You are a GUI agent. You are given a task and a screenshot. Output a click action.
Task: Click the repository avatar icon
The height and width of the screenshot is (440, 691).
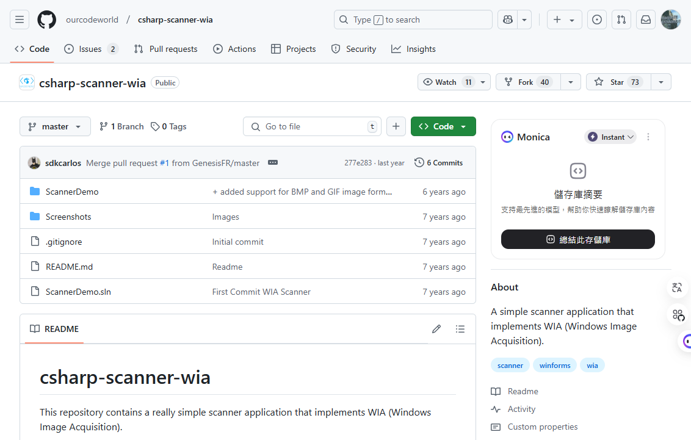point(27,82)
